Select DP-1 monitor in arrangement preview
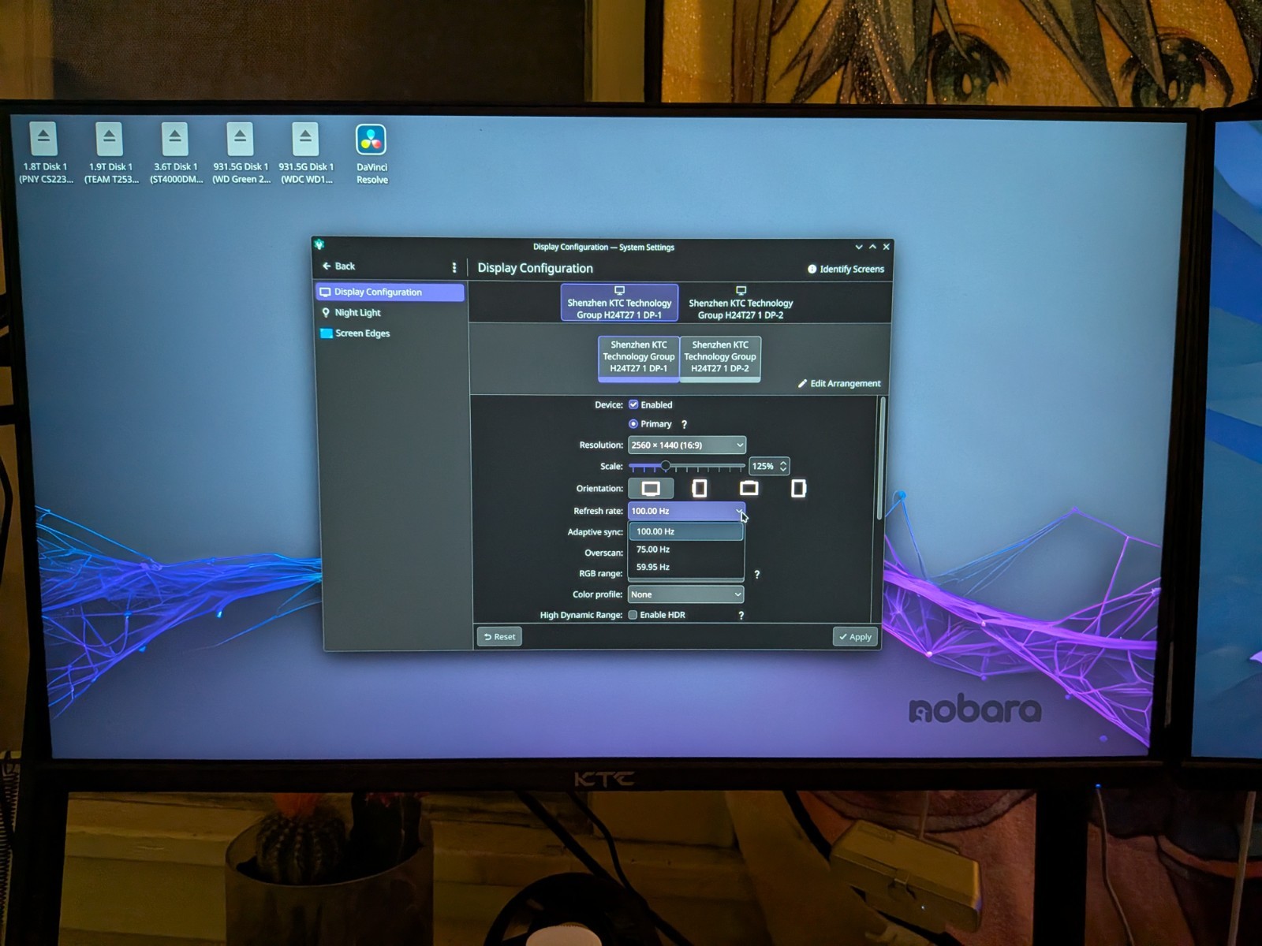This screenshot has width=1262, height=946. [638, 359]
